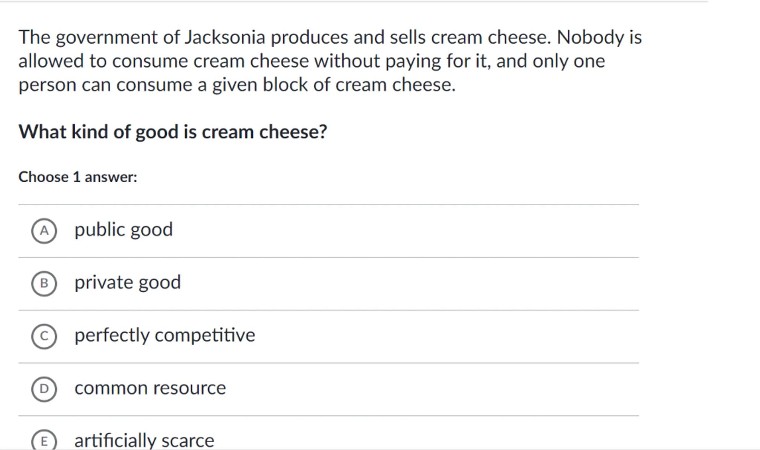Click the word "produces" in the passage
The width and height of the screenshot is (760, 450).
[309, 38]
